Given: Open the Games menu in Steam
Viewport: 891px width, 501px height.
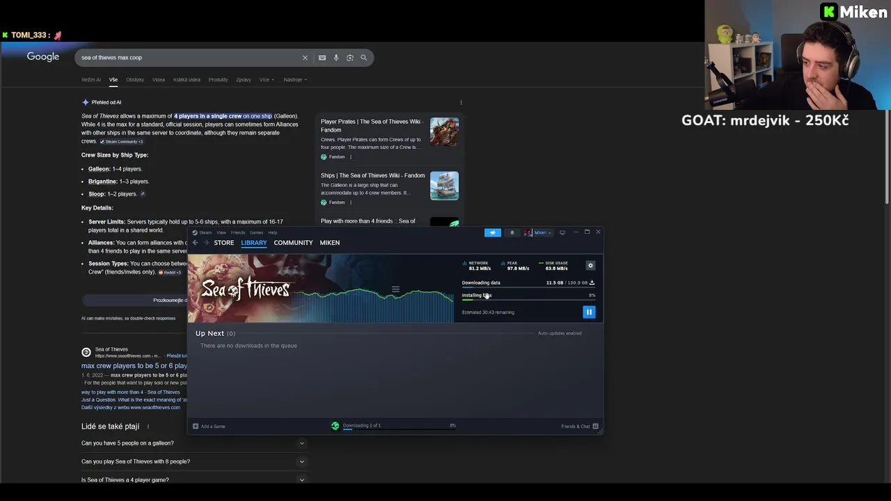Looking at the screenshot, I should tap(256, 232).
